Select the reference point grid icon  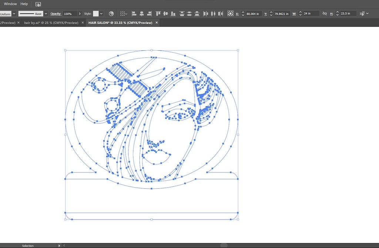point(231,14)
